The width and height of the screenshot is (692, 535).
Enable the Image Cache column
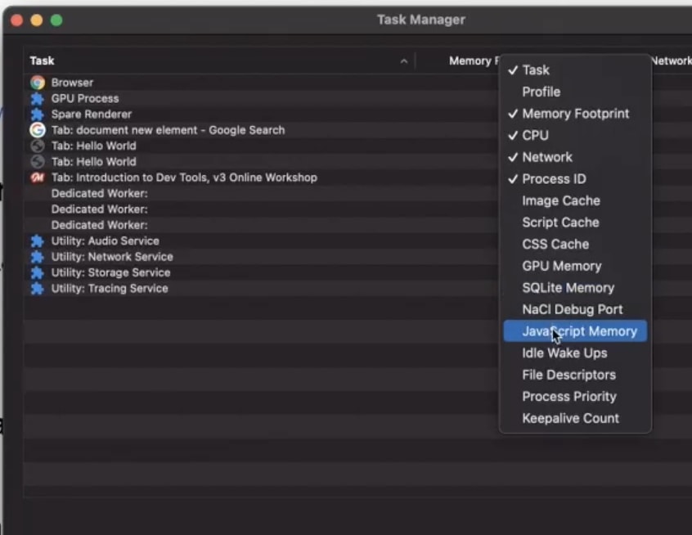point(575,201)
